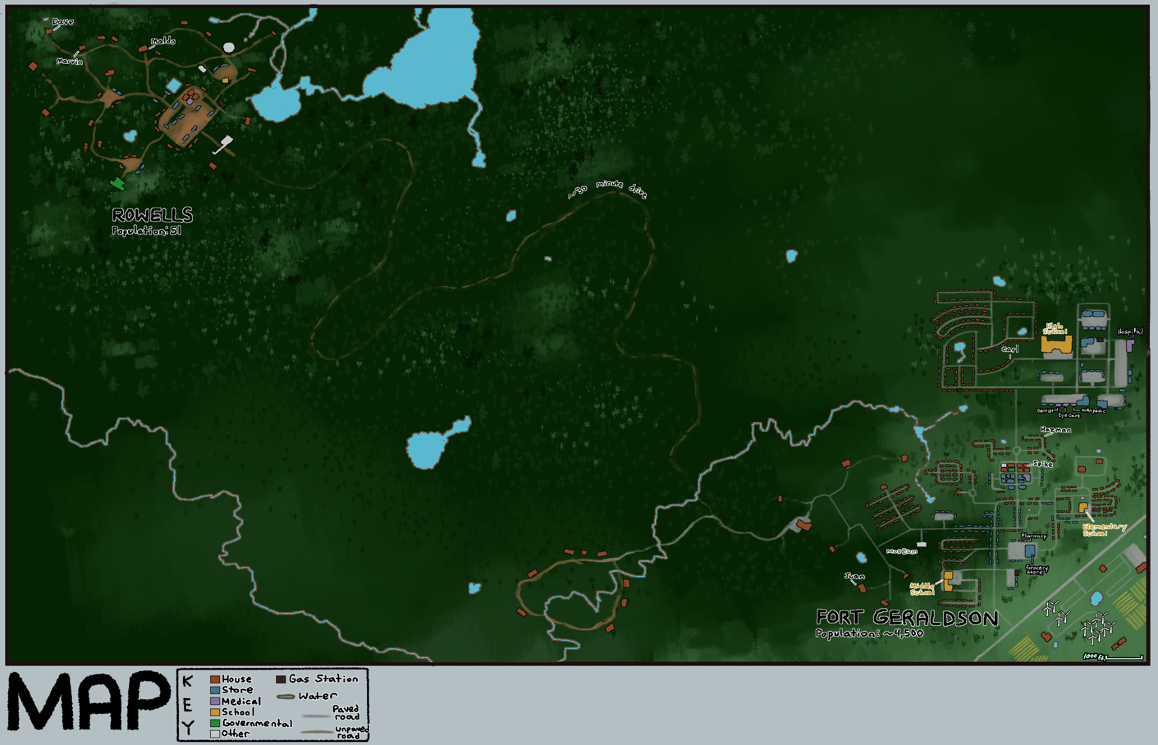
Task: Click the ROWELLS town title
Action: [x=152, y=215]
